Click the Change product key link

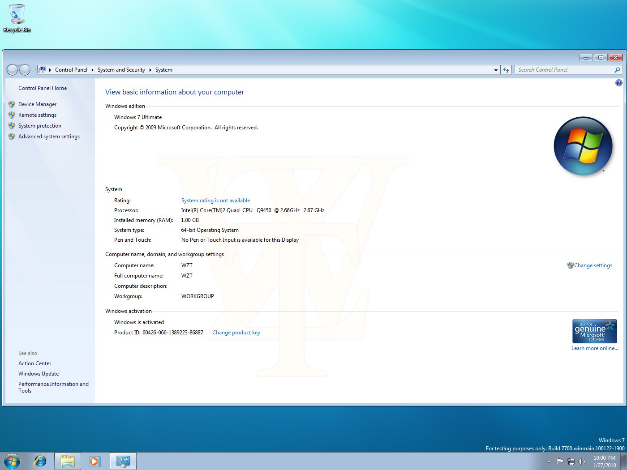click(236, 333)
